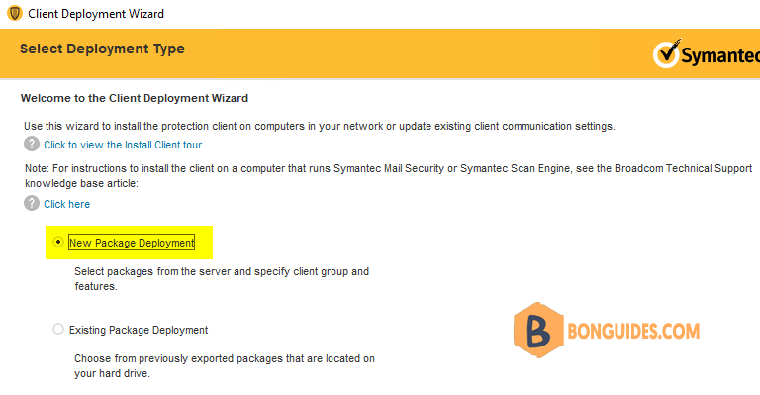The height and width of the screenshot is (395, 760).
Task: Open the Click here knowledge base link
Action: (x=67, y=204)
